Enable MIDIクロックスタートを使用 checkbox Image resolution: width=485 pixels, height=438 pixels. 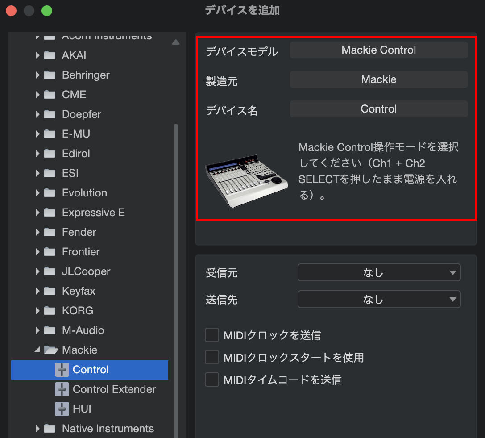(212, 357)
